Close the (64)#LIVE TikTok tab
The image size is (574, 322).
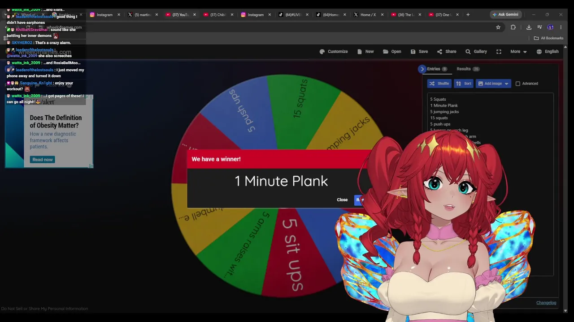[x=307, y=15]
